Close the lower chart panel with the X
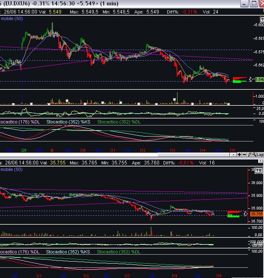The height and width of the screenshot is (278, 264). pyautogui.click(x=260, y=161)
